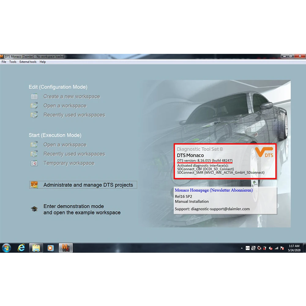Click the Show desktop button
Image resolution: width=306 pixels, height=306 pixels.
coord(304,248)
